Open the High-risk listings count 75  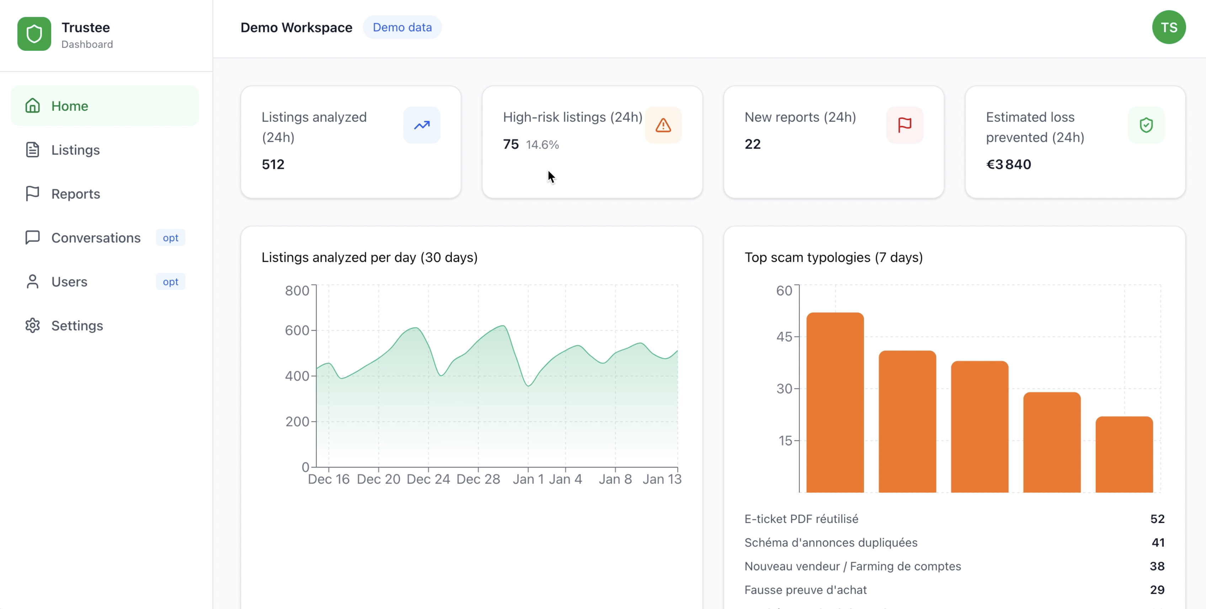511,144
